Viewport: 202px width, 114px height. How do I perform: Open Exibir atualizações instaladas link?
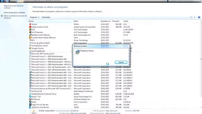[15, 13]
